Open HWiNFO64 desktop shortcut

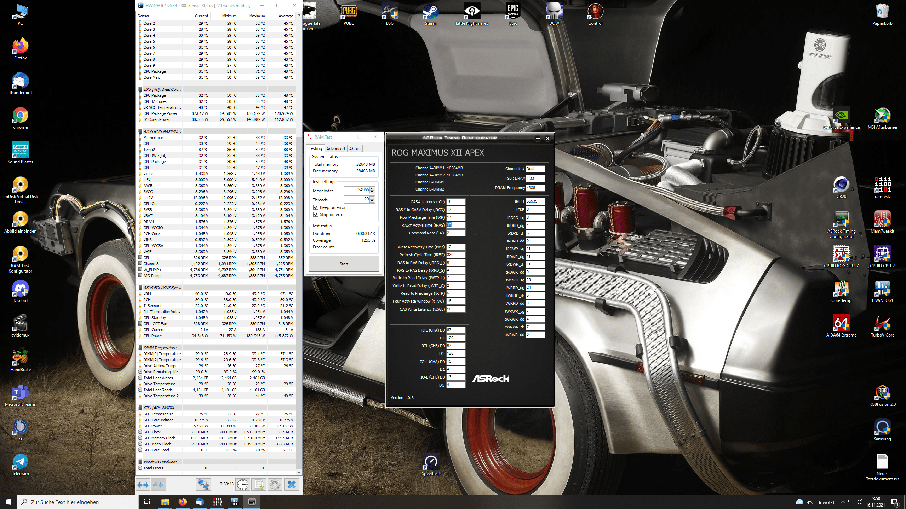click(882, 291)
